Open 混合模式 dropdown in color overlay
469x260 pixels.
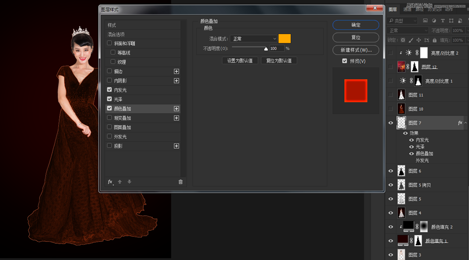(254, 39)
